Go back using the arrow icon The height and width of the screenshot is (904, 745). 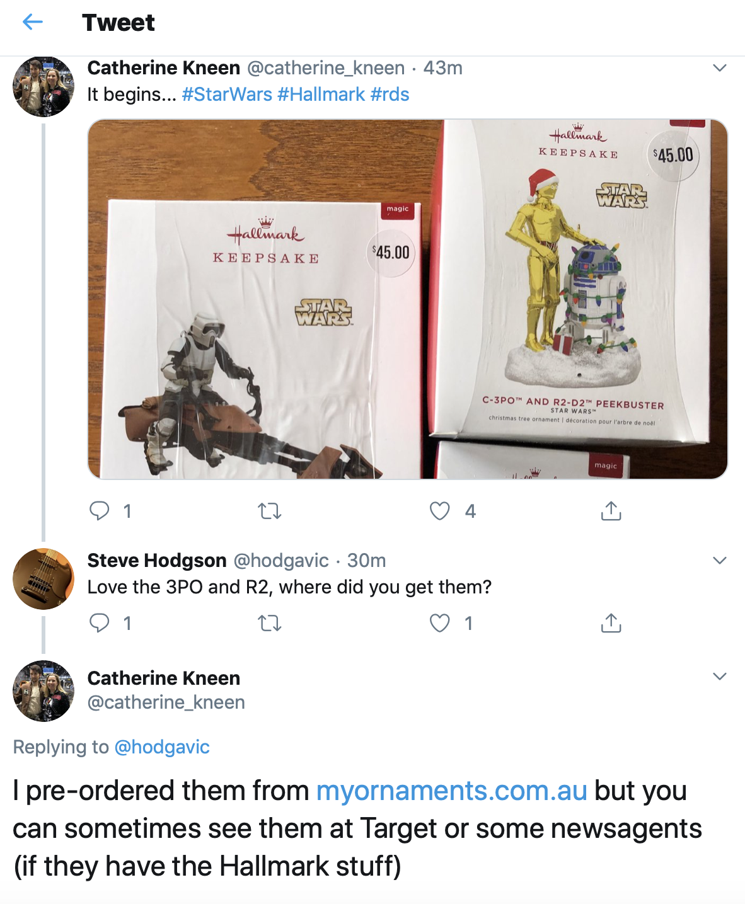[33, 23]
